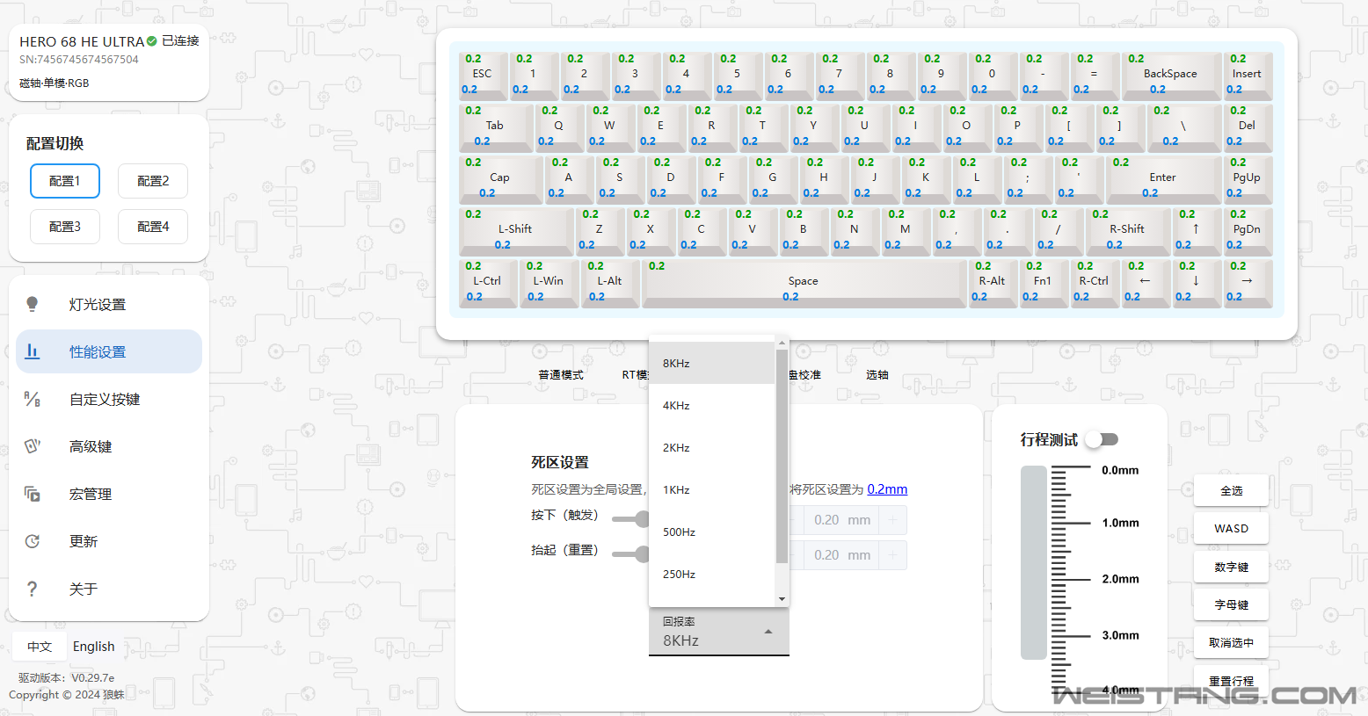Image resolution: width=1368 pixels, height=716 pixels.
Task: Collapse the 回报率 8KHz dropdown
Action: tap(718, 632)
